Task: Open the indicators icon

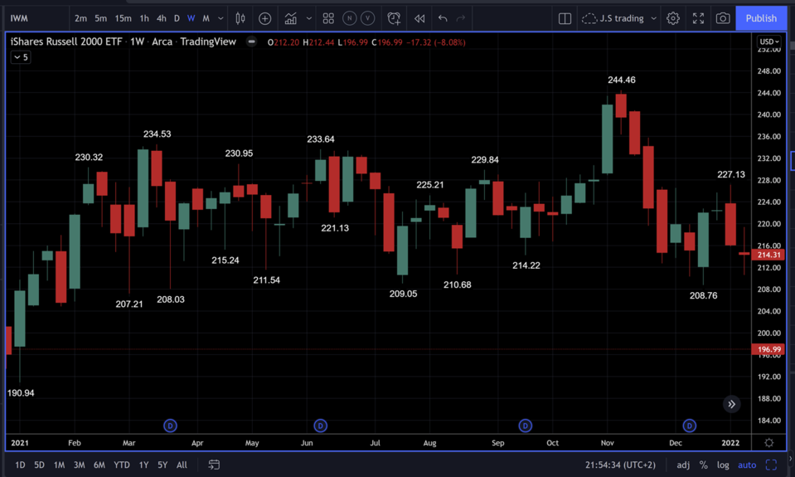Action: coord(290,19)
